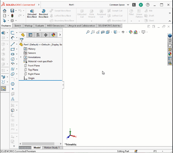Open the Linear Pattern dropdown arrow
Image resolution: width=173 pixels, height=153 pixels.
click(139, 21)
